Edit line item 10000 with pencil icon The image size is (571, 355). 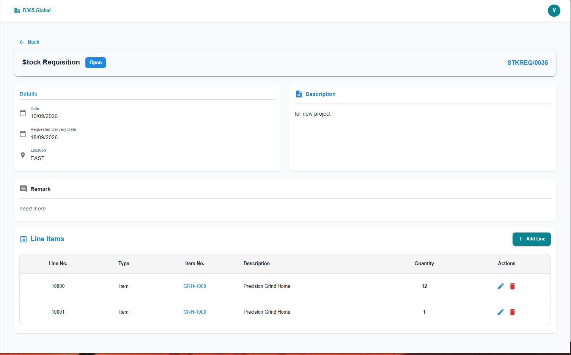pos(500,286)
